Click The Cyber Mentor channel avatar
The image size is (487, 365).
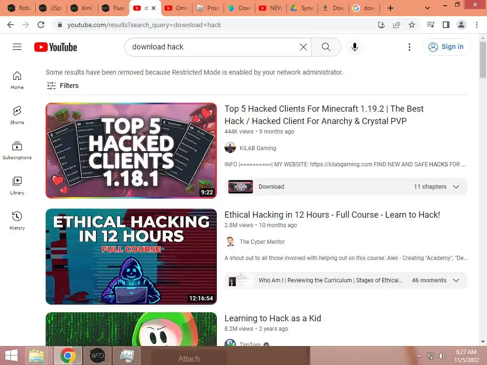tap(230, 241)
